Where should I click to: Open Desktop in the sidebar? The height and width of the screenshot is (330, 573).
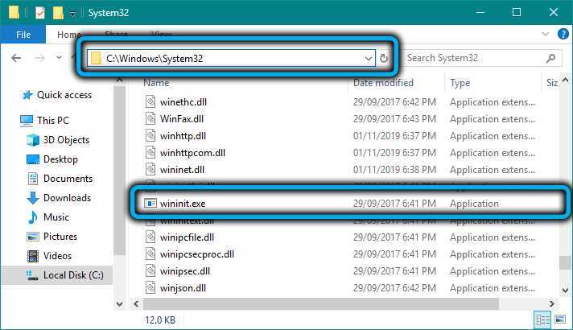(x=60, y=159)
